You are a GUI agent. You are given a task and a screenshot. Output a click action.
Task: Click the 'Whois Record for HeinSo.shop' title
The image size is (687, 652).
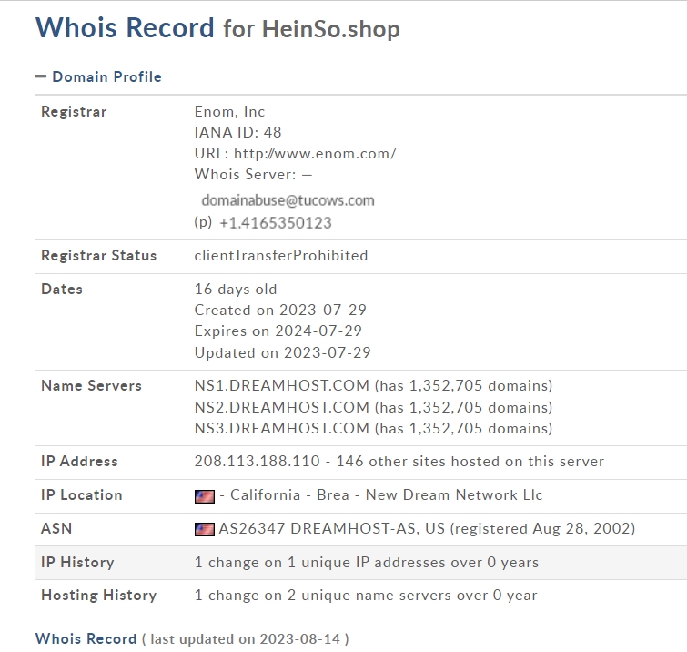tap(217, 28)
